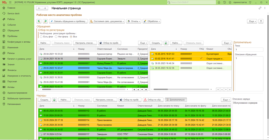Select наряд row 0000000117 Завершен
This screenshot has width=269, height=140.
(134, 134)
